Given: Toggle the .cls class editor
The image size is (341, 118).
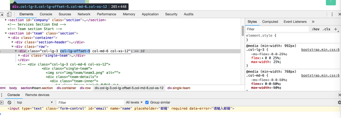Looking at the screenshot, I should [326, 29].
